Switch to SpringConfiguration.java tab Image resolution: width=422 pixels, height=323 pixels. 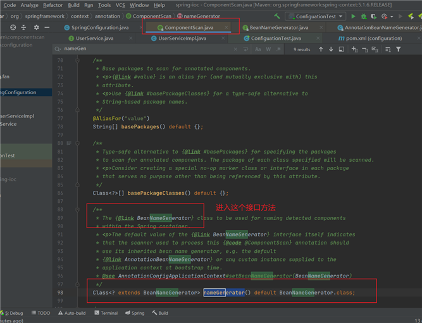[x=100, y=27]
